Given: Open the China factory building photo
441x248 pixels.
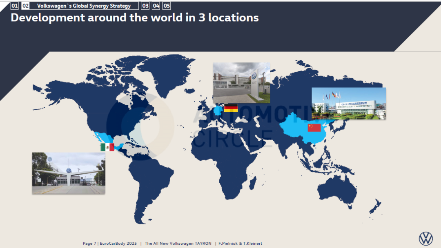Looking at the screenshot, I should [348, 103].
